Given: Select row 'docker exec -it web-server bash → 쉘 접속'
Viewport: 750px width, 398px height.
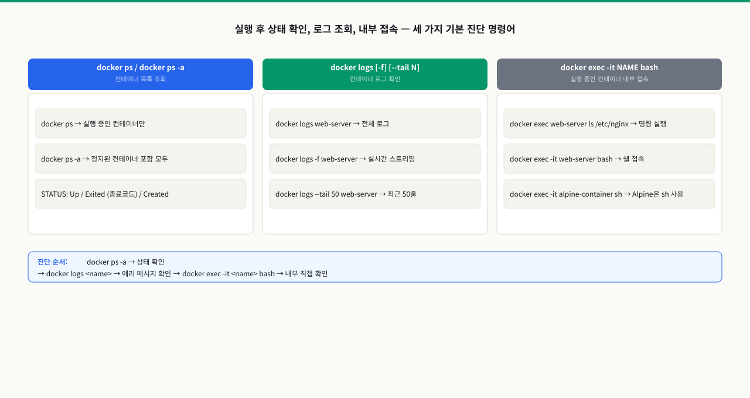Looking at the screenshot, I should 609,159.
